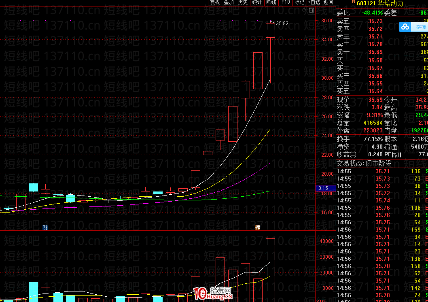
Task: Open the 财 finance marker on the chart
Action: click(x=45, y=227)
